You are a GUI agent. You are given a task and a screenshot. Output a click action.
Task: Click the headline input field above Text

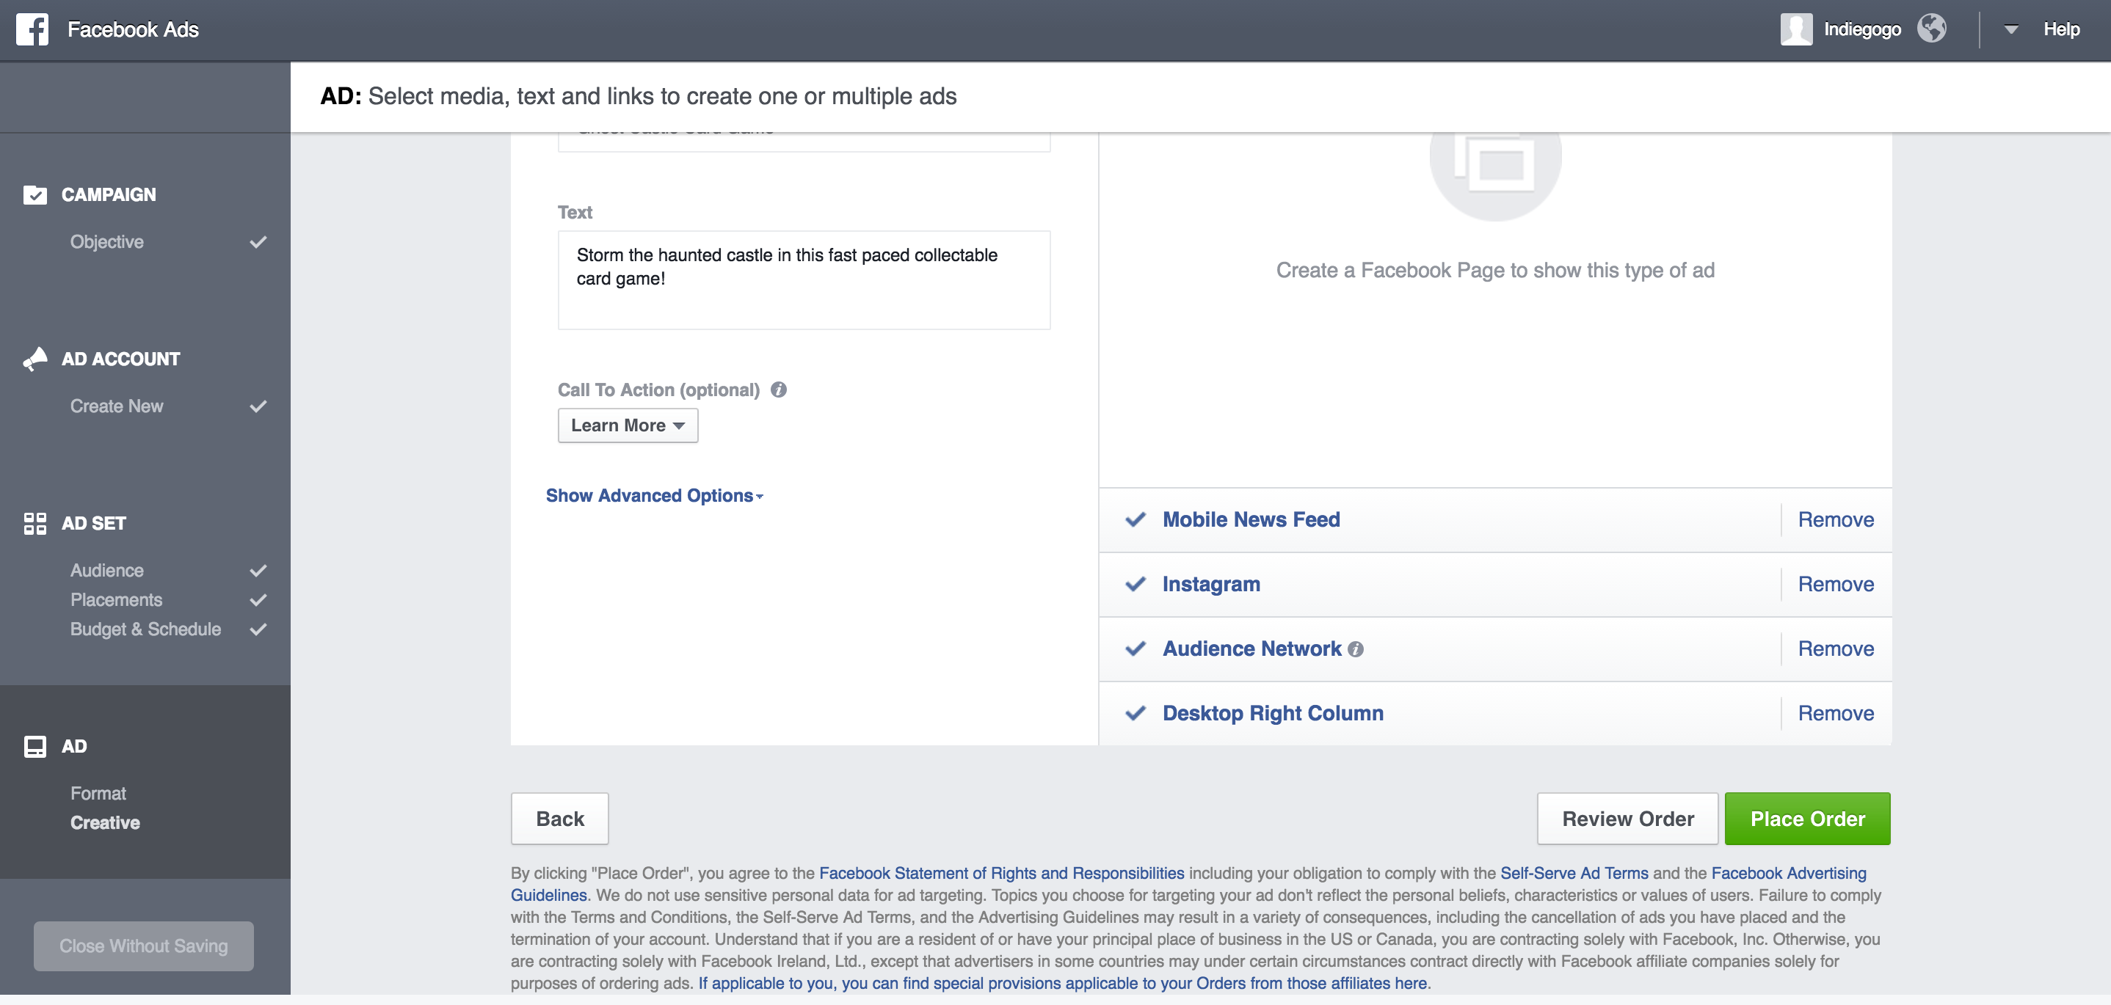pyautogui.click(x=804, y=142)
